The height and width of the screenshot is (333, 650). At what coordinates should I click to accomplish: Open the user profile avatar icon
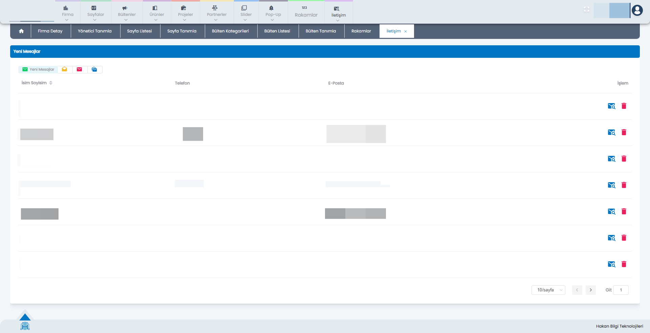(637, 10)
